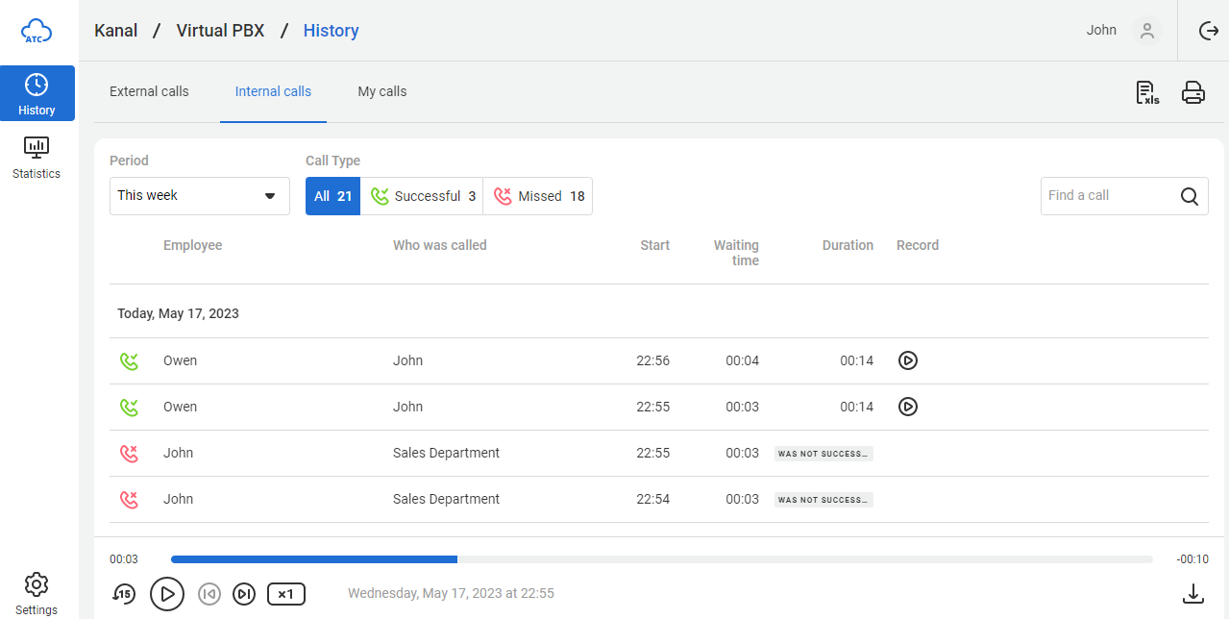Open Statistics in the left sidebar
The height and width of the screenshot is (619, 1229).
point(37,158)
